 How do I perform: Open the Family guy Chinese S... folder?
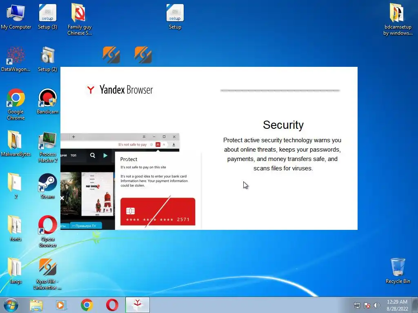[x=80, y=19]
